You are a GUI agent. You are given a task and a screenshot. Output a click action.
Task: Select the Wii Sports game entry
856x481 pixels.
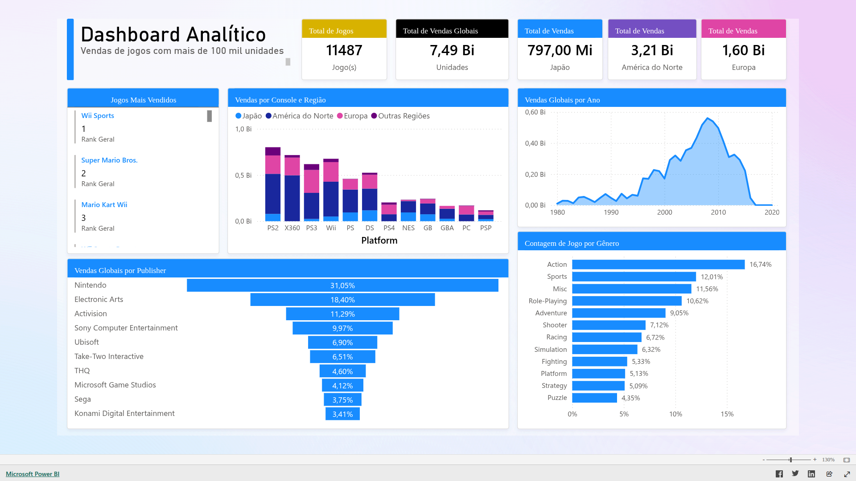(x=98, y=116)
